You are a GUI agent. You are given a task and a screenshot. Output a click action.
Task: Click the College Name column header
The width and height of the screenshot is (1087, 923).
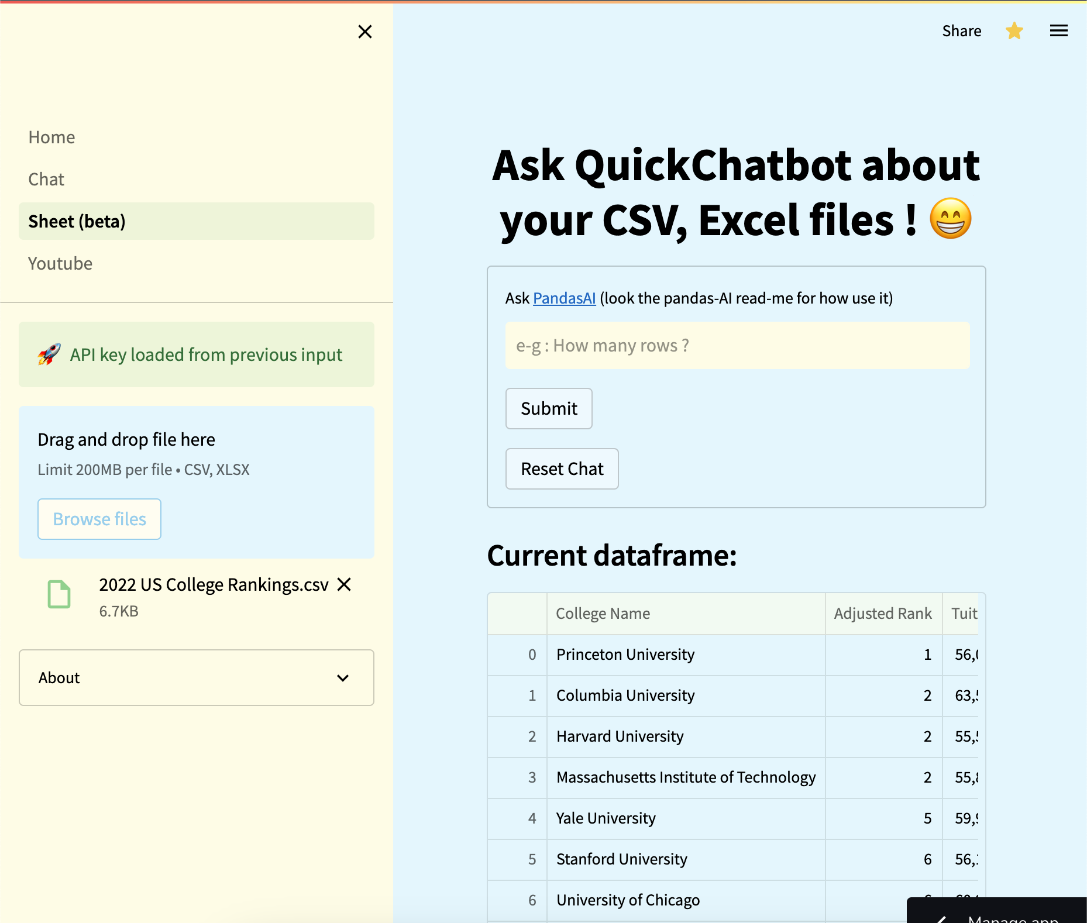click(686, 614)
